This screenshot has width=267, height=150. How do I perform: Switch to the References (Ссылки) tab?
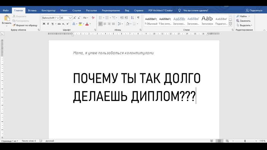pyautogui.click(x=77, y=10)
